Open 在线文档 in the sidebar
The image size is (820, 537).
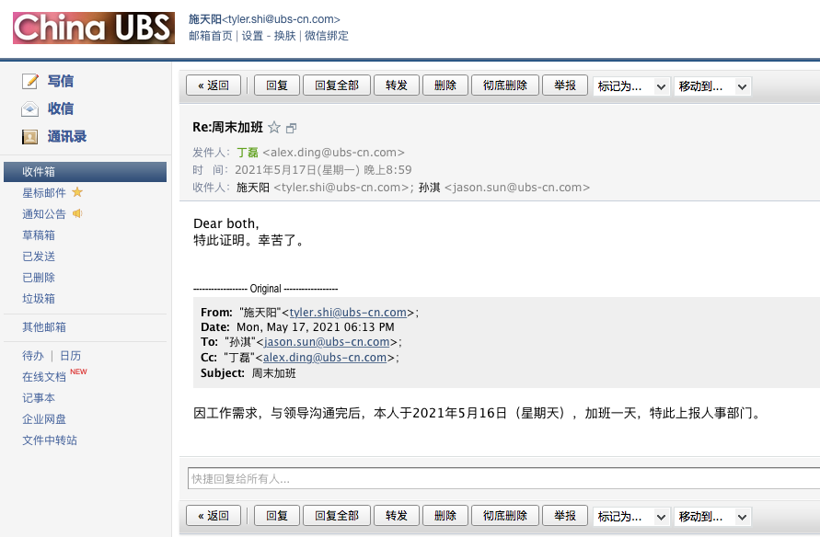44,377
